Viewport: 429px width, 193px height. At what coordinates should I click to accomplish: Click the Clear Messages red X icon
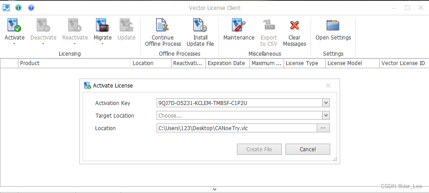[x=294, y=25]
